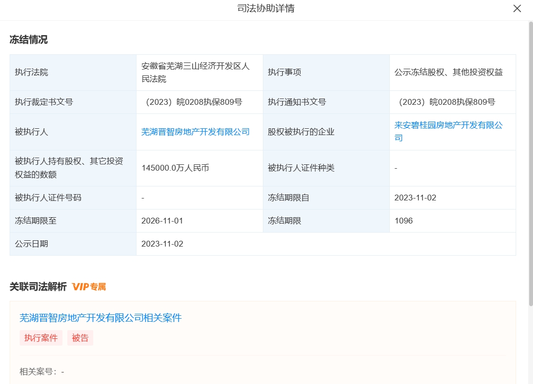Click the 公示日期 label cell
The height and width of the screenshot is (384, 533).
pyautogui.click(x=73, y=244)
